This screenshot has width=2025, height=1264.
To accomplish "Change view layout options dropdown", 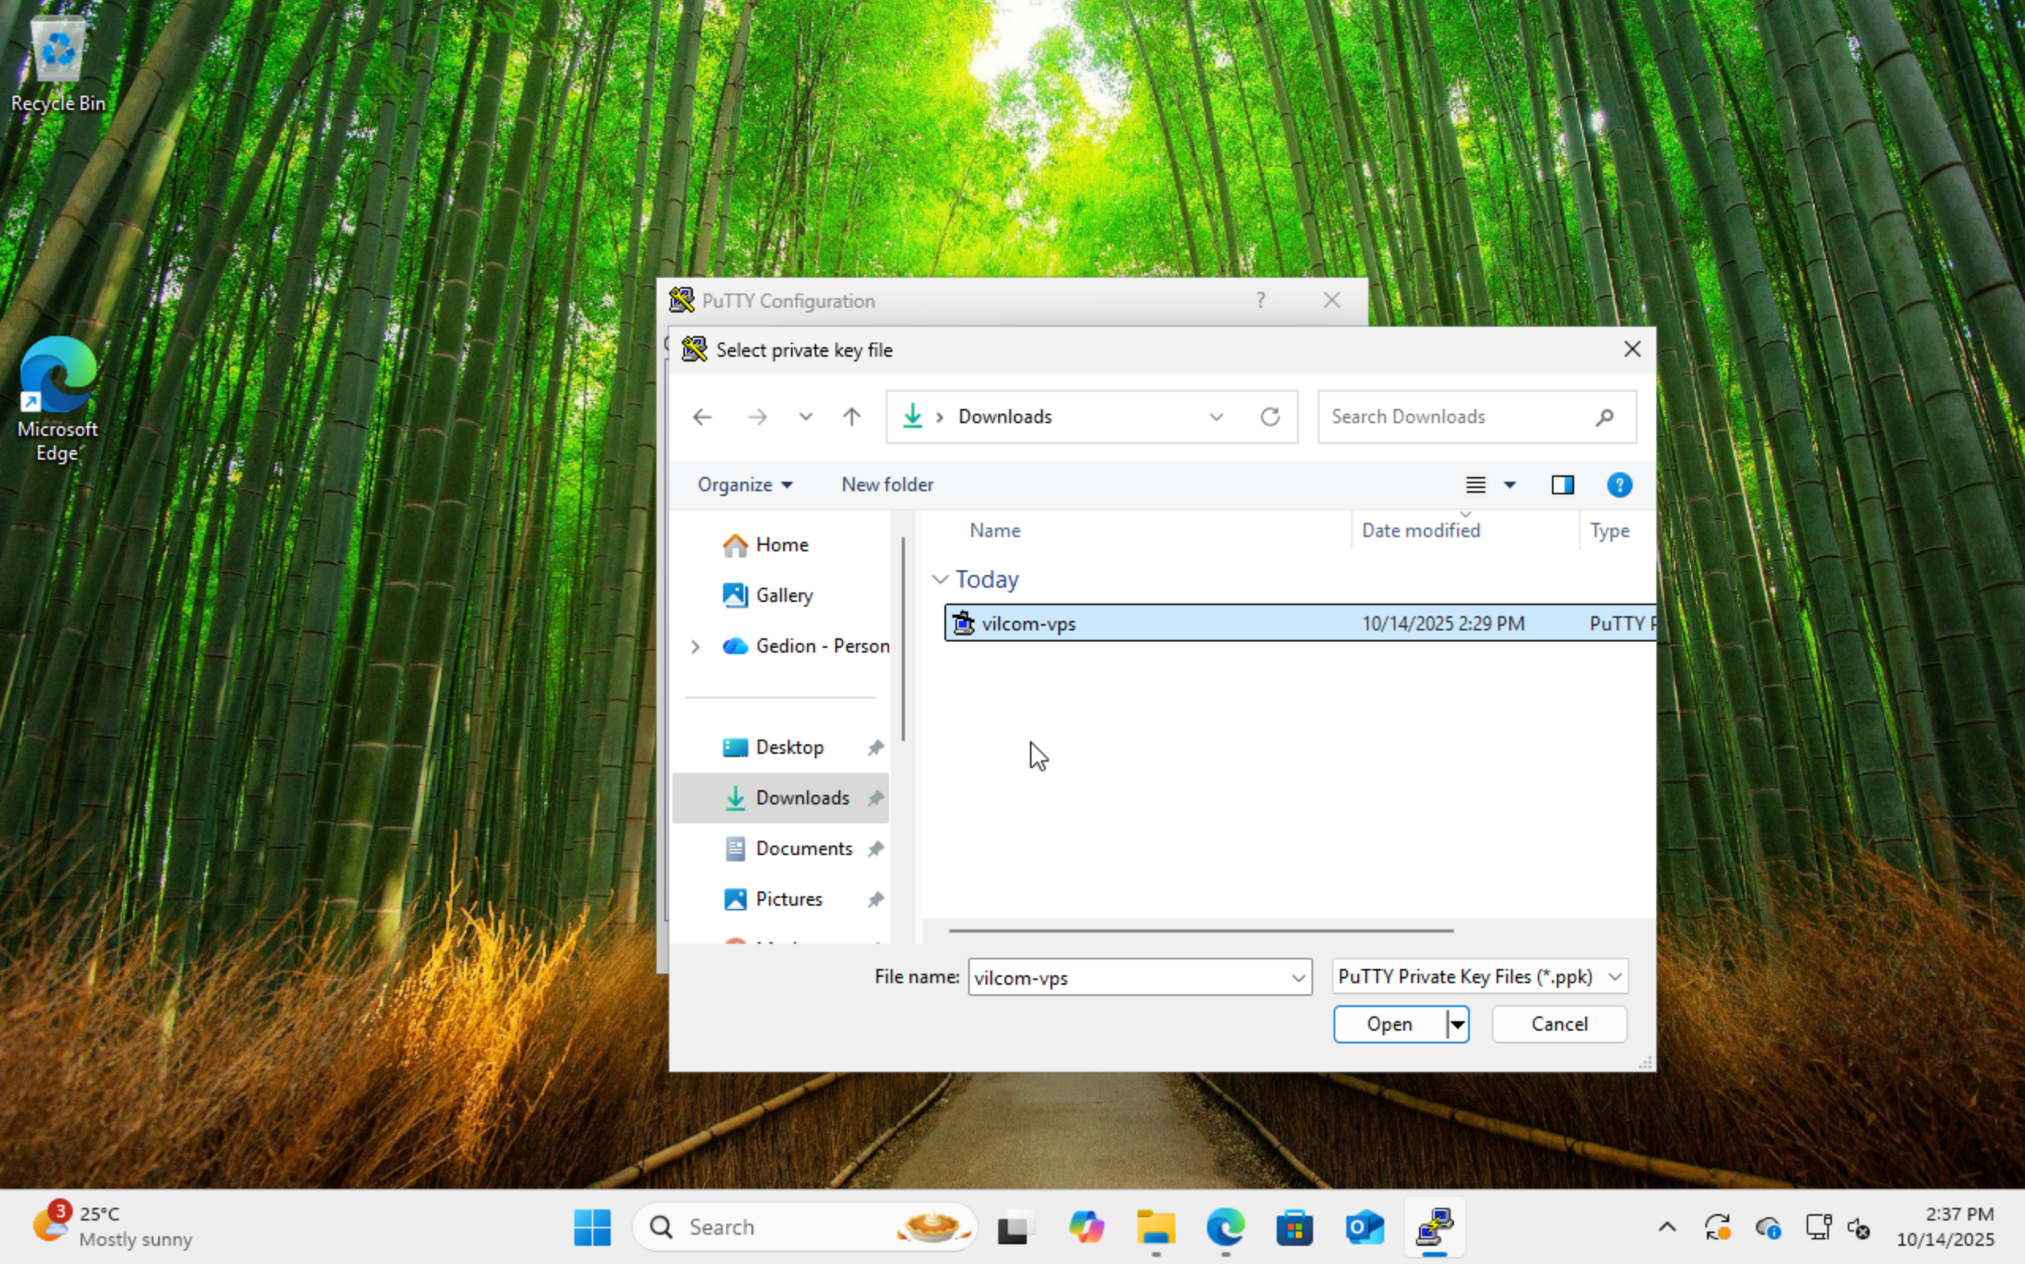I will pos(1509,485).
